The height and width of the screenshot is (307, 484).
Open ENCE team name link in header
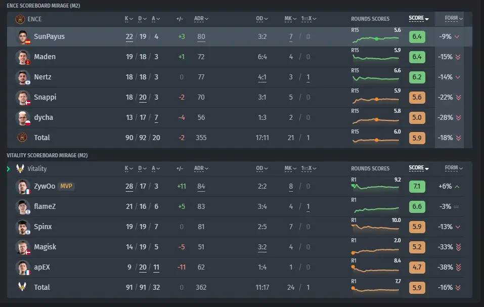click(34, 19)
